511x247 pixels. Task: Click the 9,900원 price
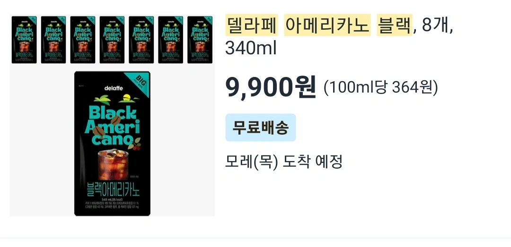point(271,87)
